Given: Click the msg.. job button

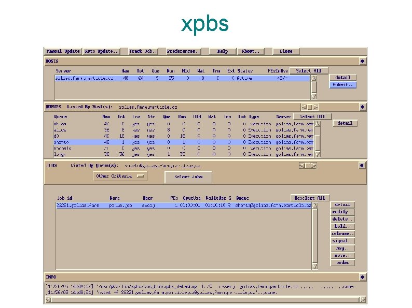Looking at the screenshot, I should [x=342, y=248].
